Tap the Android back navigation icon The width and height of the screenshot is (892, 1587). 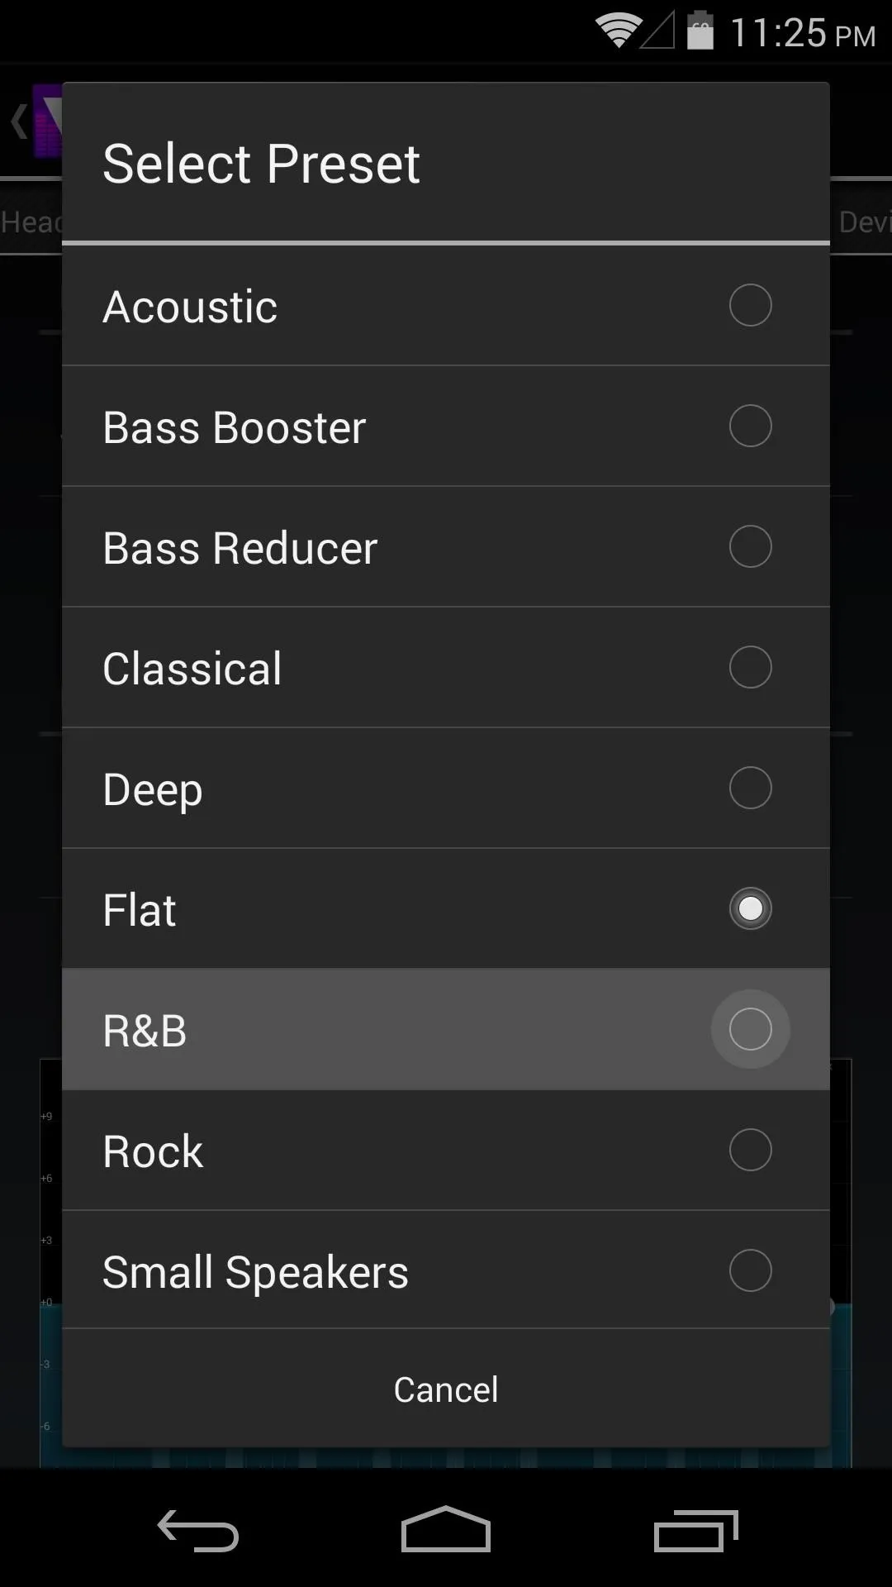coord(198,1531)
